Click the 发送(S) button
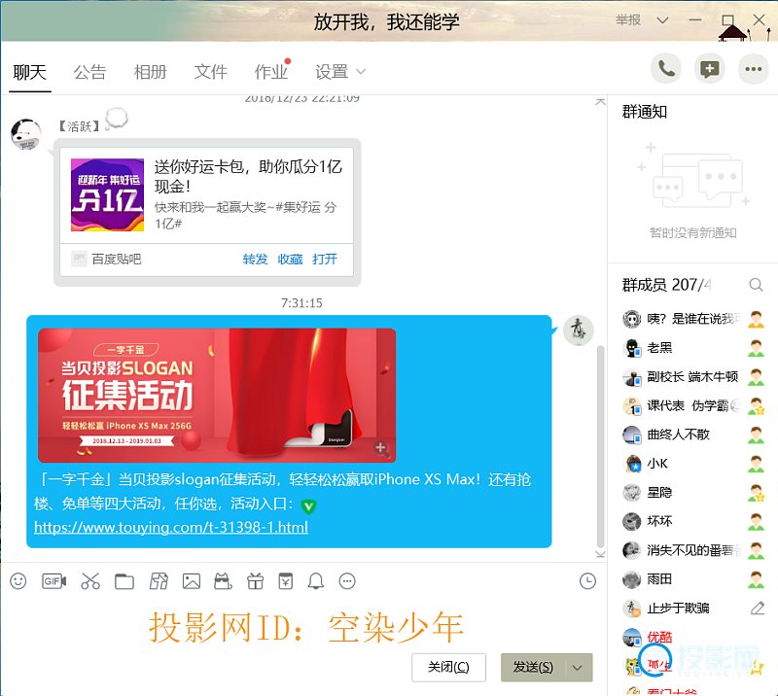The height and width of the screenshot is (696, 778). point(533,667)
